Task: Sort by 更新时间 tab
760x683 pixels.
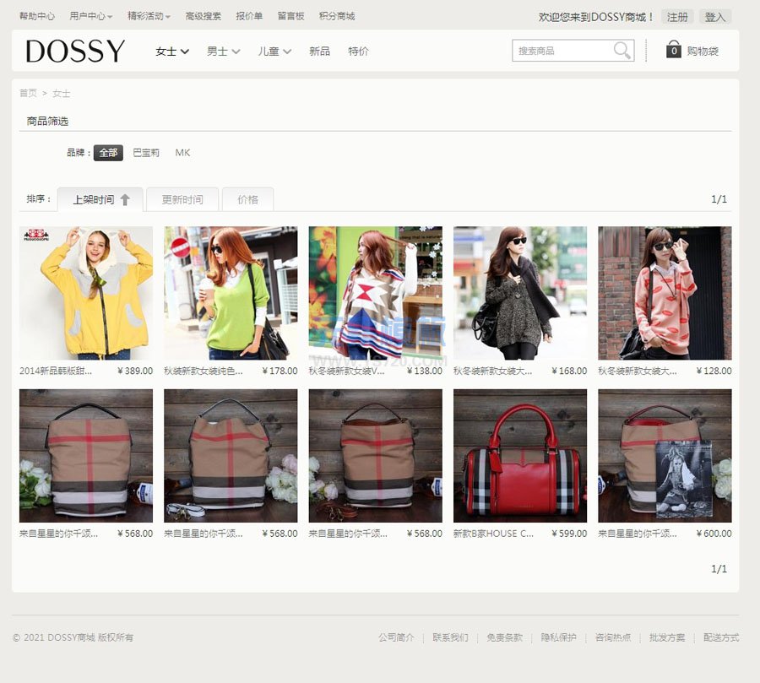Action: click(x=182, y=199)
